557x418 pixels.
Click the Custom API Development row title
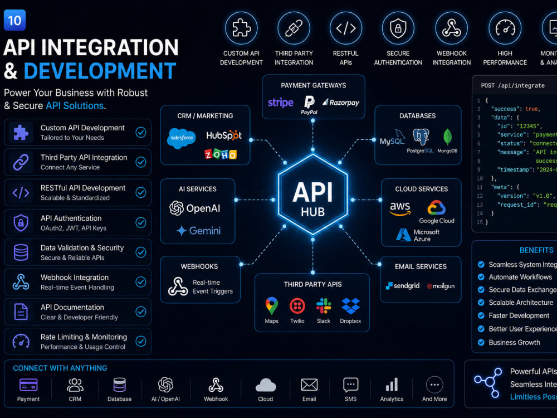tap(82, 128)
